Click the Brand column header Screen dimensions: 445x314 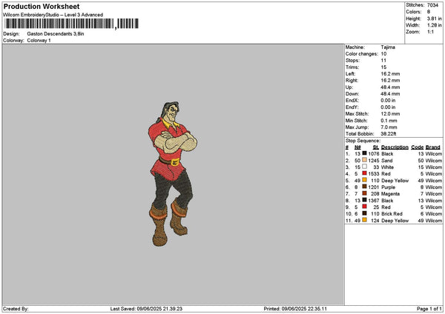click(x=433, y=147)
